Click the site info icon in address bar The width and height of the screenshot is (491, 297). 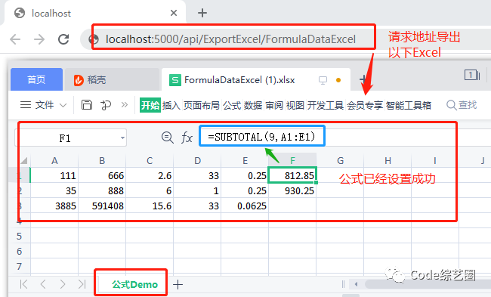[94, 39]
